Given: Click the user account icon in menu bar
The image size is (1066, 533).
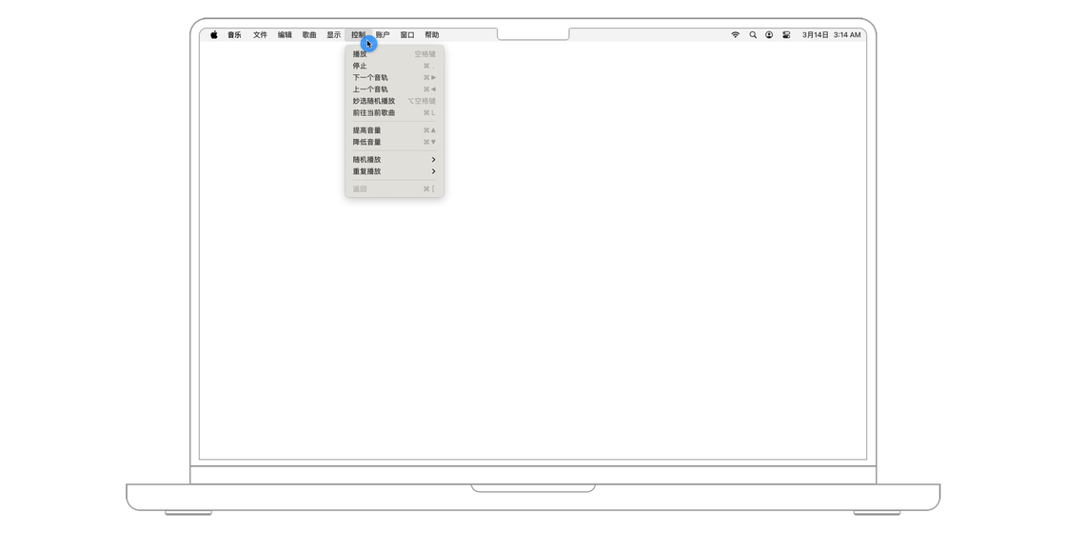Looking at the screenshot, I should tap(769, 35).
